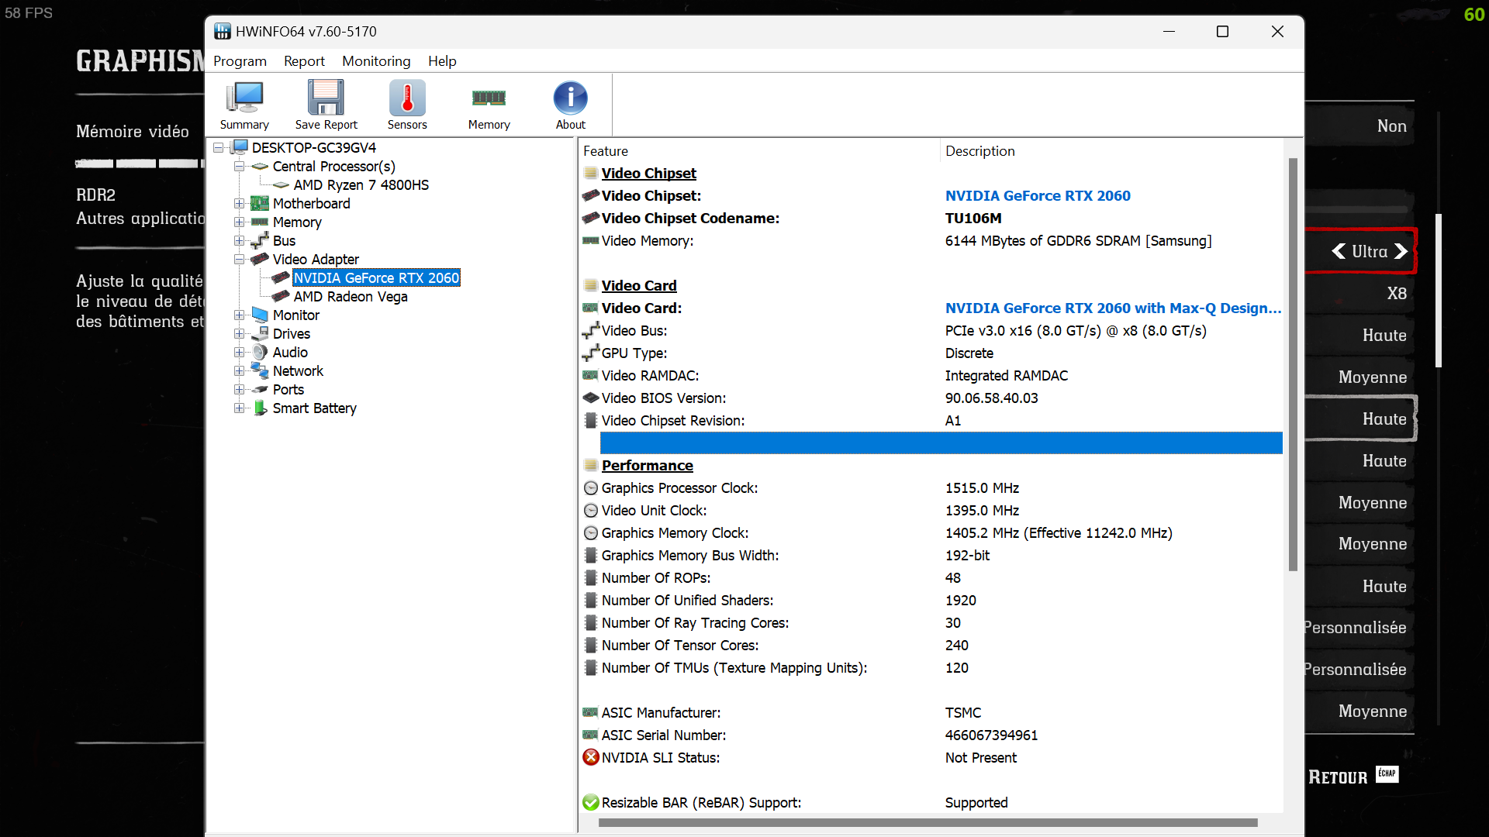Click the Ports tree icon
This screenshot has width=1489, height=837.
click(x=260, y=389)
